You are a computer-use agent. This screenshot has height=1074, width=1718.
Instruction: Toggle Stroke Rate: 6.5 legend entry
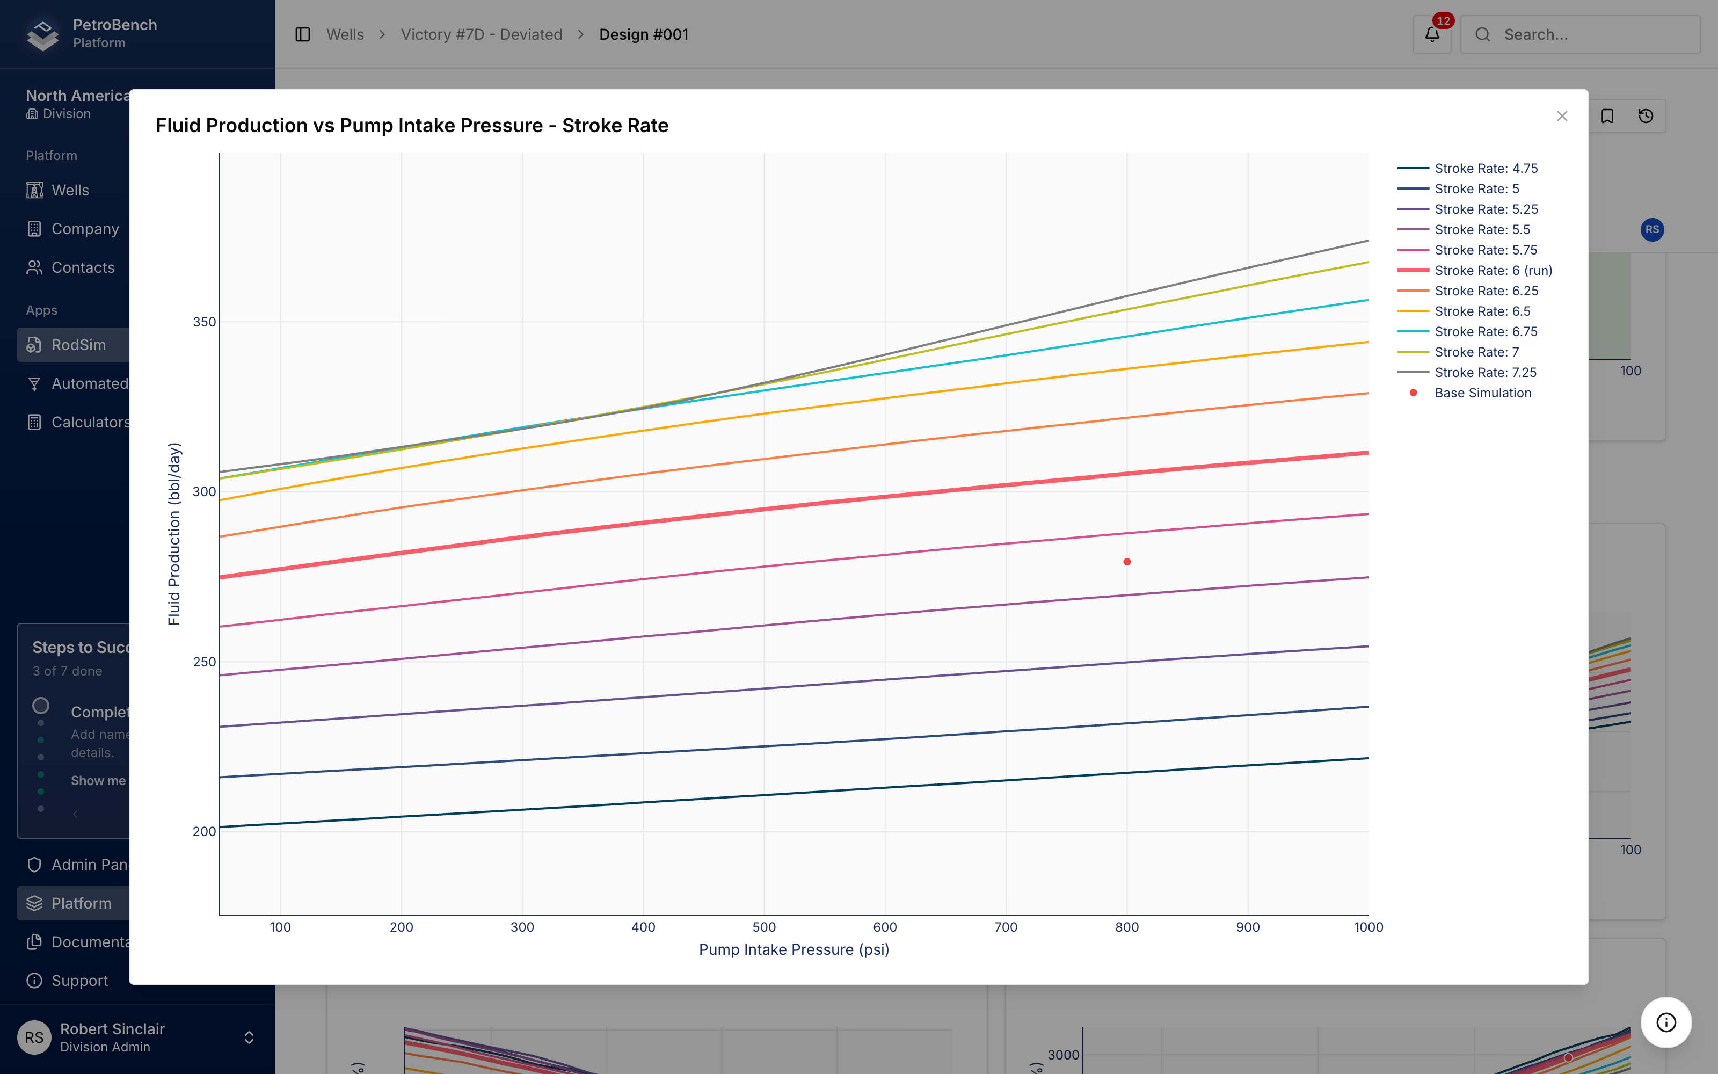pos(1463,311)
